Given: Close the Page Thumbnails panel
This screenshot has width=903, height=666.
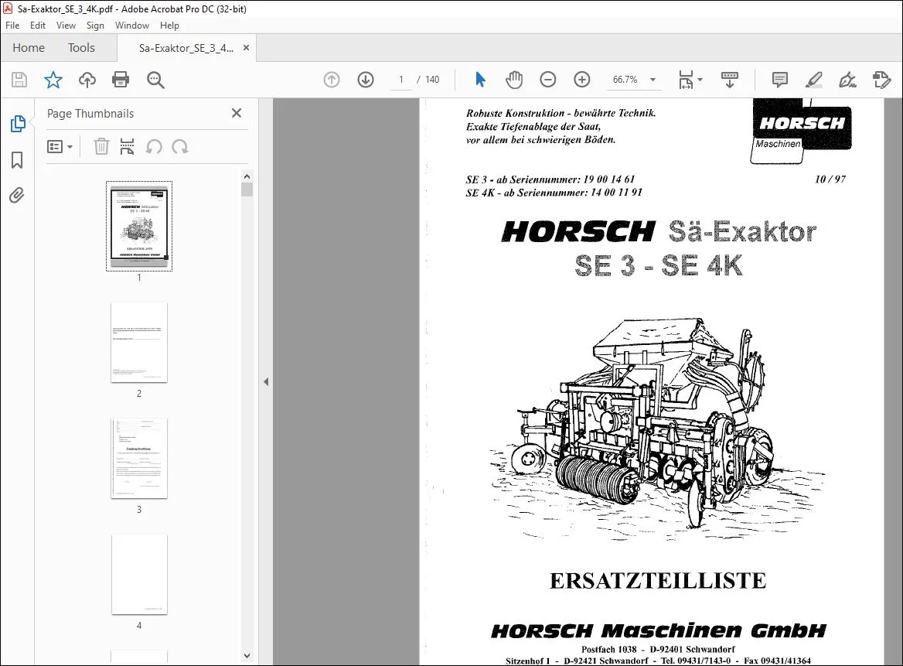Looking at the screenshot, I should click(x=236, y=113).
